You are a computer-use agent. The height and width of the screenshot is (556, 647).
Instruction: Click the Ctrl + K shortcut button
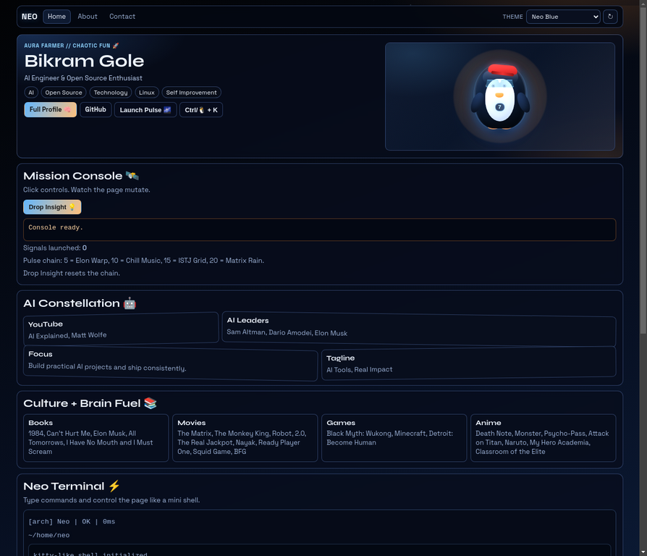point(200,109)
